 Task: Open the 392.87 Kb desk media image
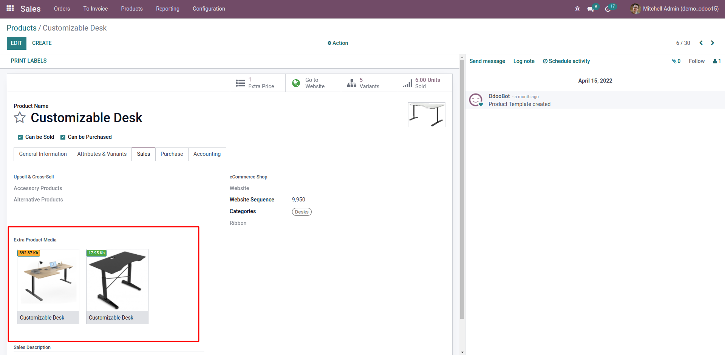click(48, 280)
